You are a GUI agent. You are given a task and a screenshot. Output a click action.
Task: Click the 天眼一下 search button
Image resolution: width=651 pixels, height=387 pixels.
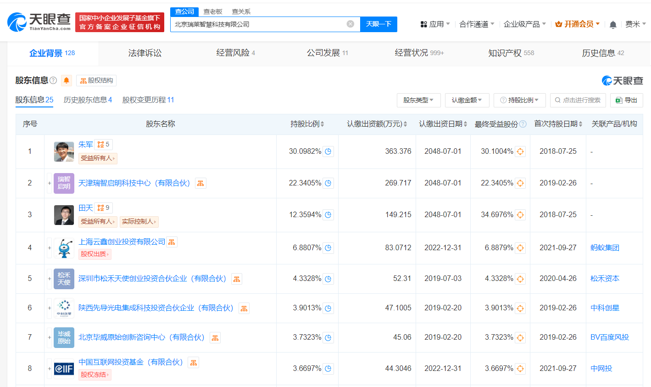(x=378, y=24)
